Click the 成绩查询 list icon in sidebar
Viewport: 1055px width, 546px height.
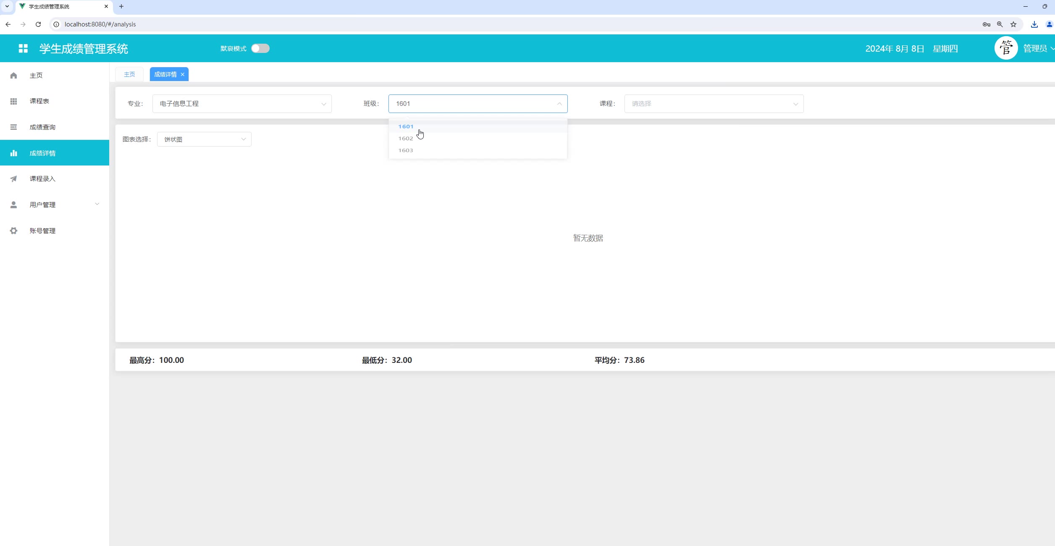pyautogui.click(x=13, y=127)
